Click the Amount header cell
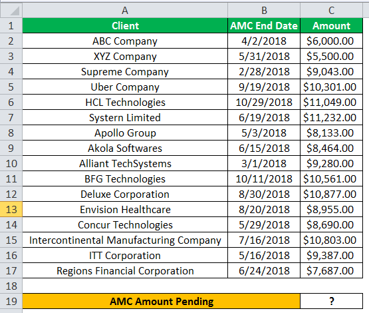This screenshot has height=313, width=369. pos(331,26)
